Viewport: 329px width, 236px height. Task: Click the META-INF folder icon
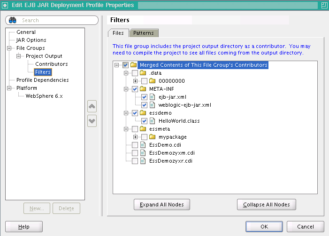tap(143, 89)
